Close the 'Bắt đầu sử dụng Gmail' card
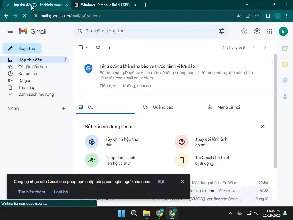 tap(262, 126)
